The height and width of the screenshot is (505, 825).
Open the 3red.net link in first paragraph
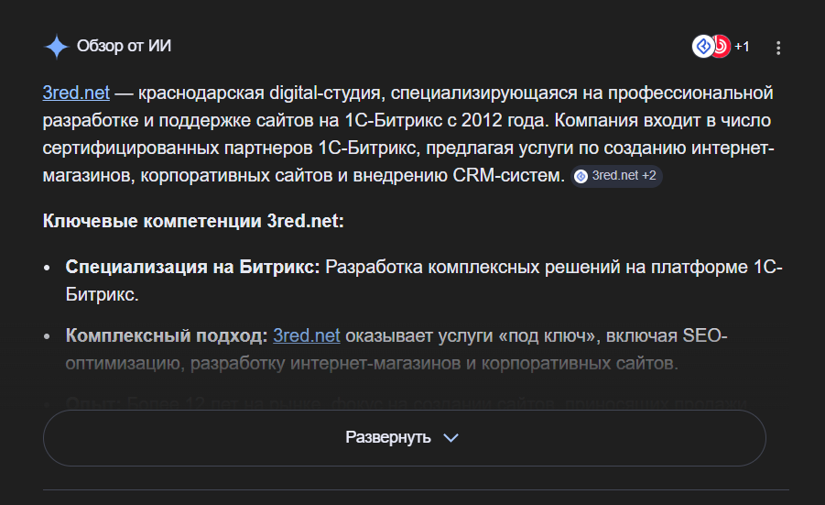[76, 93]
